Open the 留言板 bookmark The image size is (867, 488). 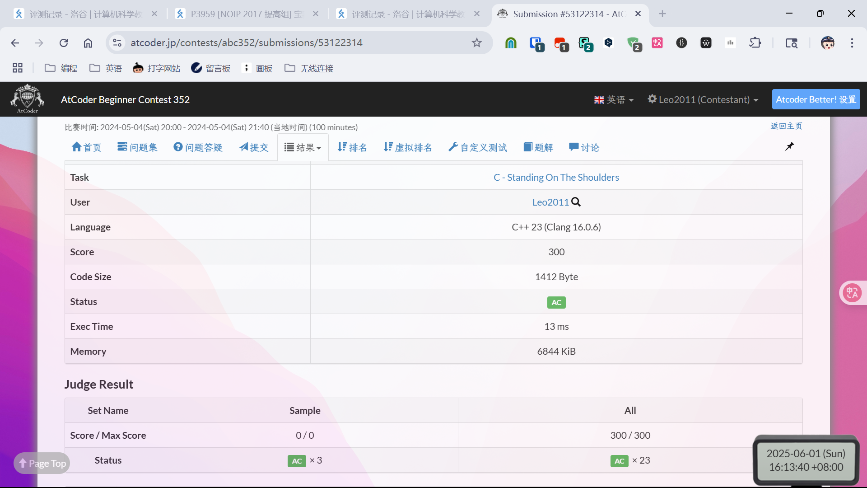[211, 68]
